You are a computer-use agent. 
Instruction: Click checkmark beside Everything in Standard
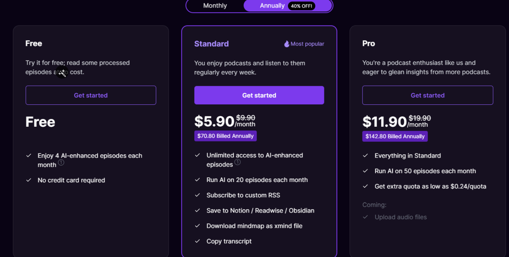[365, 156]
